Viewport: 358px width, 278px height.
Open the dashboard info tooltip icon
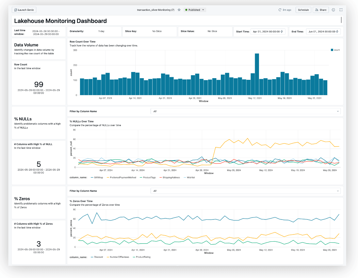pyautogui.click(x=333, y=10)
